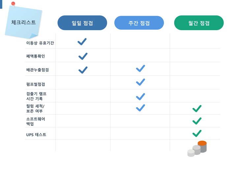Click the daily checkmark for 배관누출점검

(x=83, y=70)
